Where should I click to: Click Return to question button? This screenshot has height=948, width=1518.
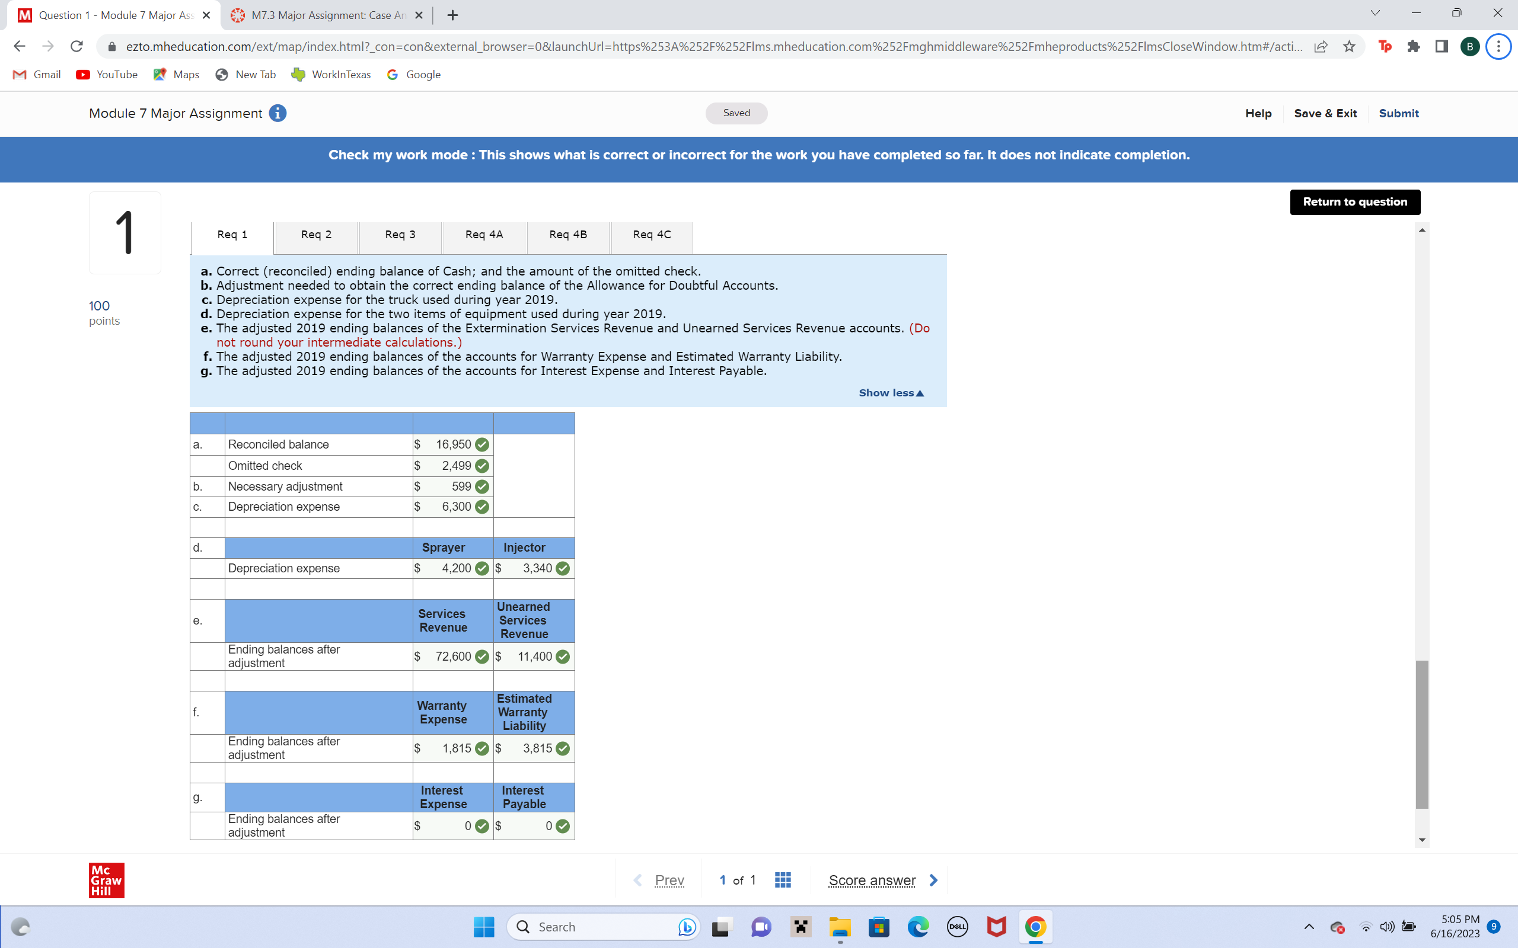(x=1355, y=202)
